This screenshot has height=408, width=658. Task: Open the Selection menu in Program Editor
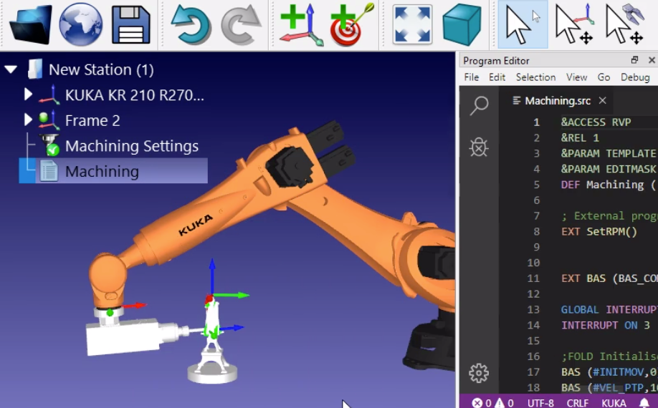pos(535,77)
